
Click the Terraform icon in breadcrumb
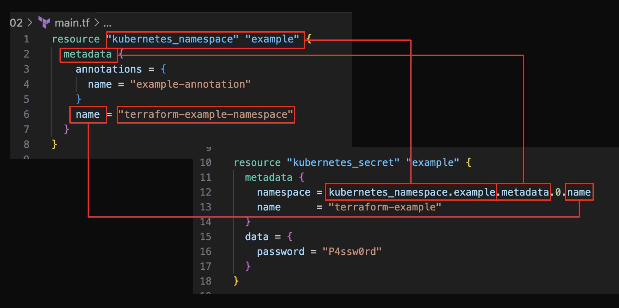(x=44, y=22)
